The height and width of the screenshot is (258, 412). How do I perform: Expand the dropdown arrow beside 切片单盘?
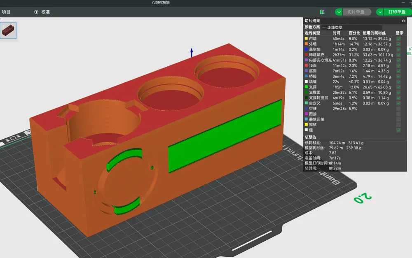(339, 12)
